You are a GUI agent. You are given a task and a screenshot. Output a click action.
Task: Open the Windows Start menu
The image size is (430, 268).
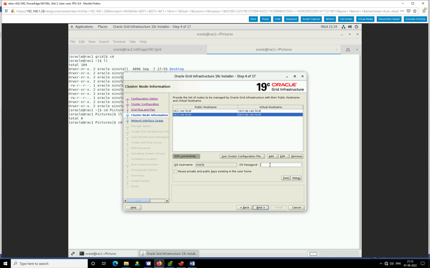[5, 263]
